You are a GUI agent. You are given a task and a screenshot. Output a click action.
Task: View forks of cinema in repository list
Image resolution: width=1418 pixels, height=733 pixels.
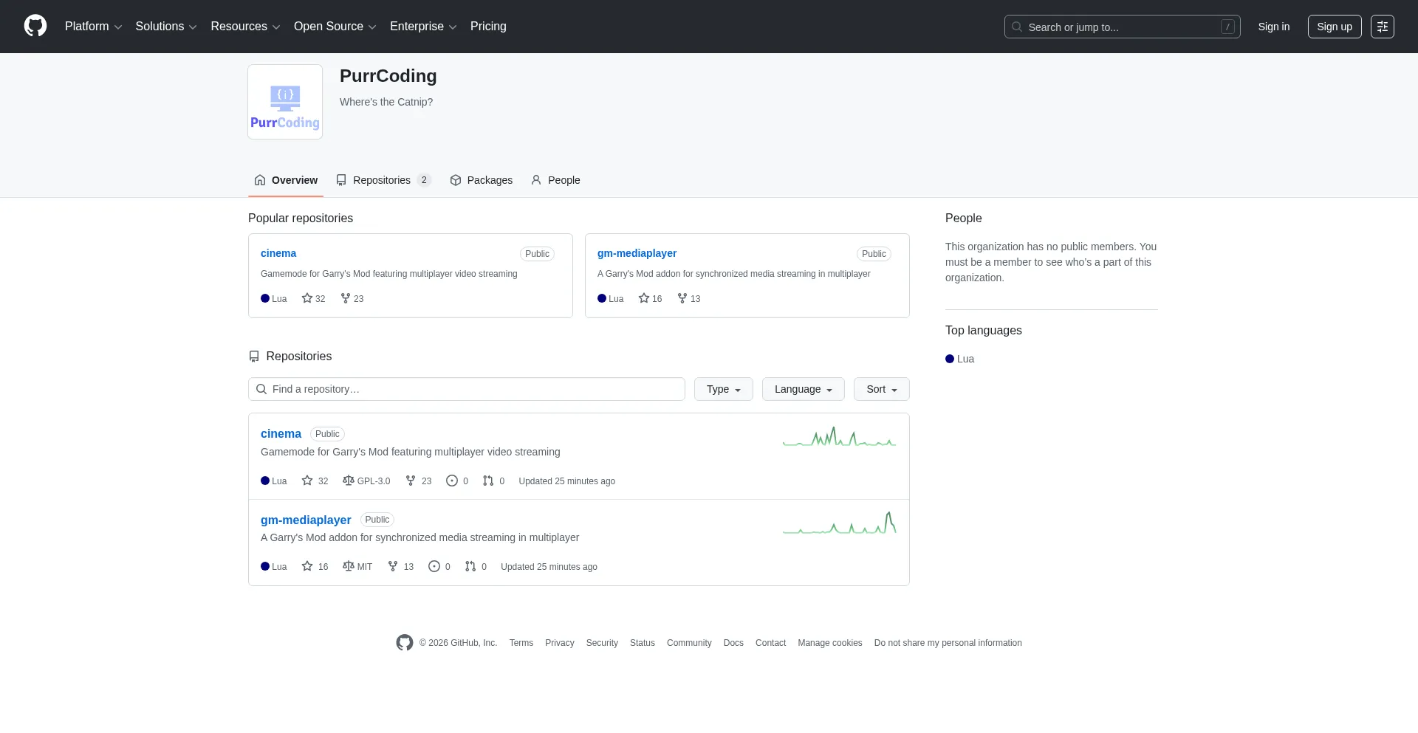coord(419,481)
